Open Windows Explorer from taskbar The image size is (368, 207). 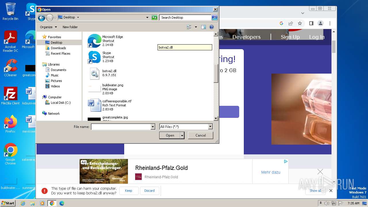tap(32, 203)
